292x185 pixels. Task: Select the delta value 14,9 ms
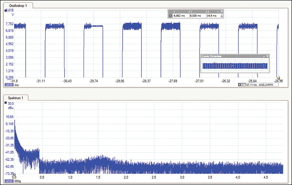[x=212, y=15]
